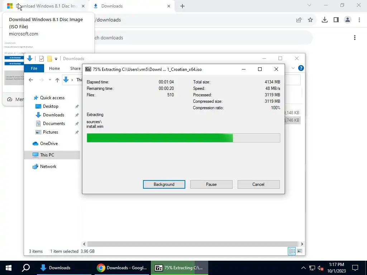This screenshot has width=367, height=275.
Task: Click the Chrome share page icon
Action: click(x=299, y=20)
